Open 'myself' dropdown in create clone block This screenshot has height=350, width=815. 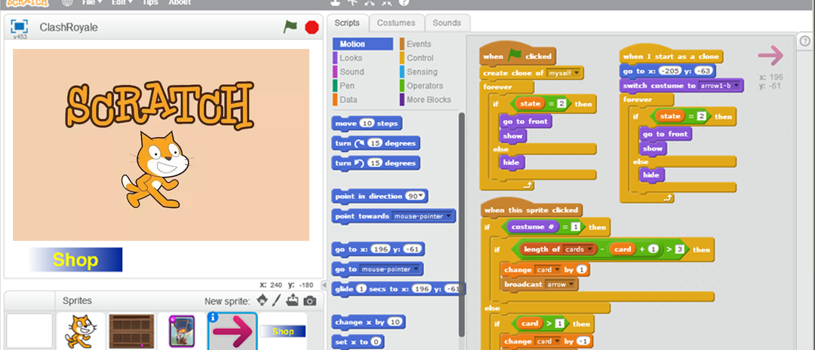[564, 73]
